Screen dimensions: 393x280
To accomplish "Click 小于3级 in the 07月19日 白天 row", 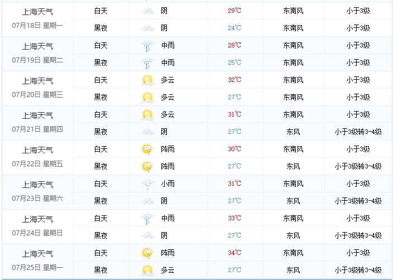I will click(x=358, y=45).
